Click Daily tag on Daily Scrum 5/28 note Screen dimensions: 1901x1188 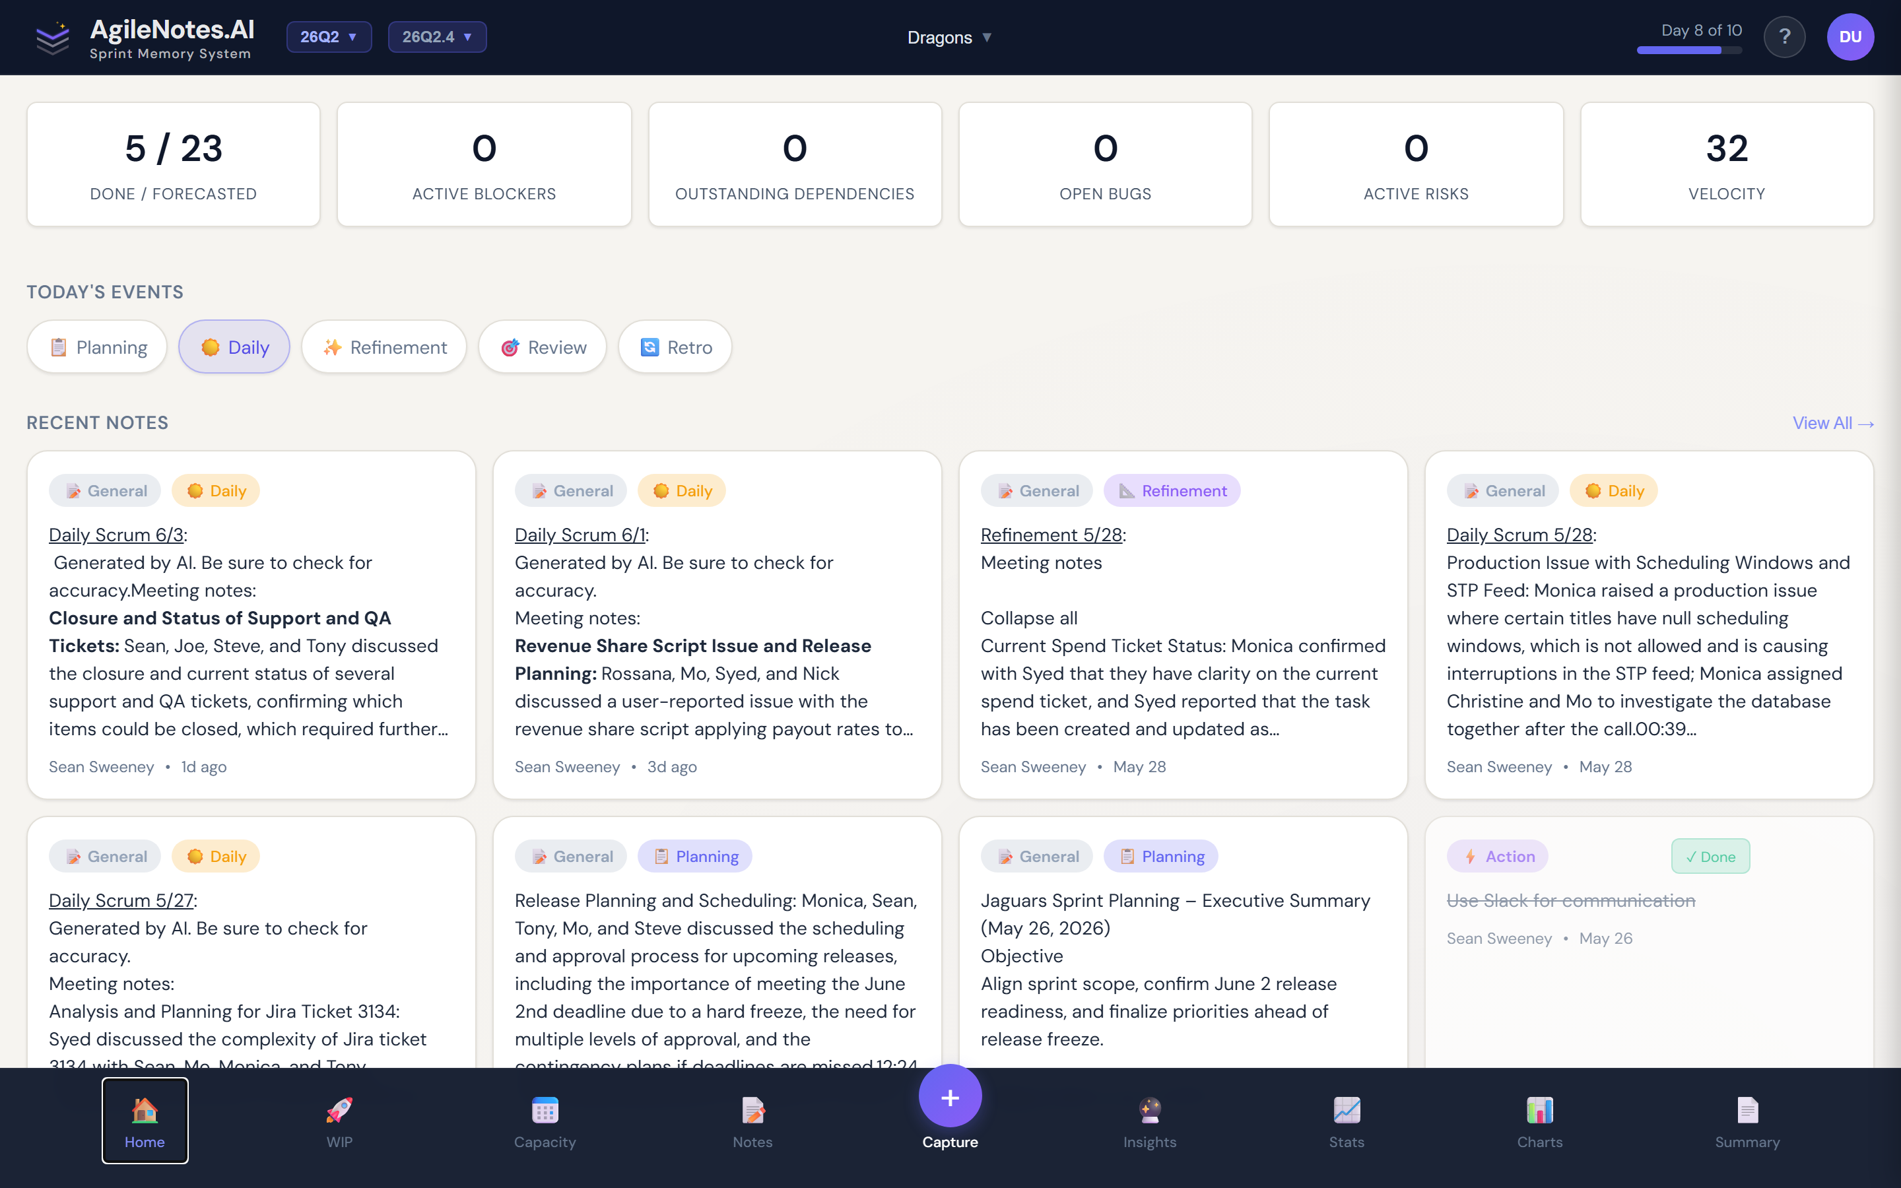1613,490
